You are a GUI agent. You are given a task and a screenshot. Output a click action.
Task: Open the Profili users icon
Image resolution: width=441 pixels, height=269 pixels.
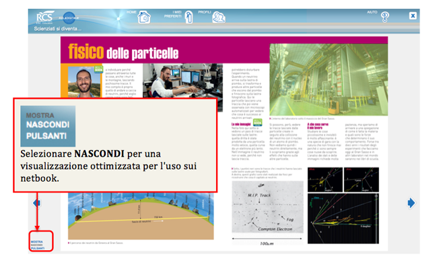[219, 17]
